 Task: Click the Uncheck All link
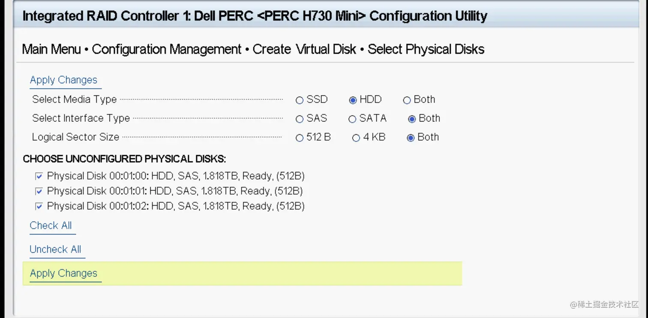pyautogui.click(x=55, y=249)
